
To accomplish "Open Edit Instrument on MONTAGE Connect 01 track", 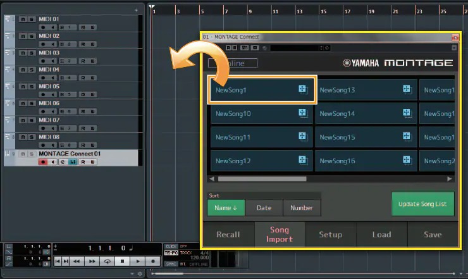I will 63,162.
